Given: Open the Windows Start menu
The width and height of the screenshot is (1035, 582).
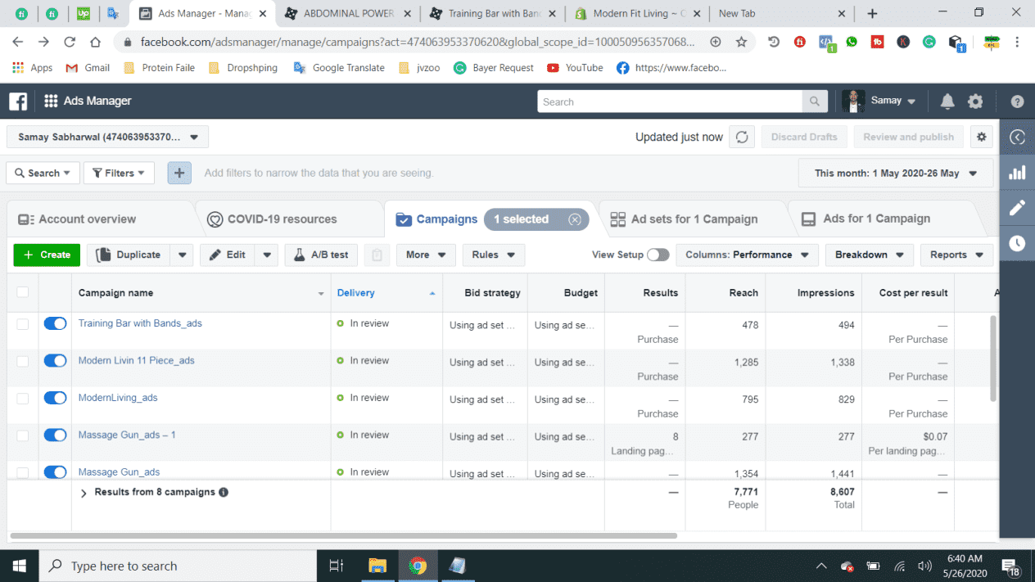Looking at the screenshot, I should click(20, 566).
